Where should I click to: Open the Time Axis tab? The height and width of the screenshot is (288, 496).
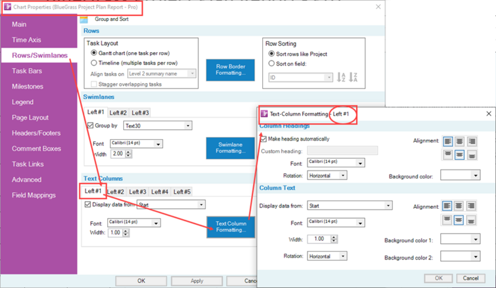click(26, 40)
